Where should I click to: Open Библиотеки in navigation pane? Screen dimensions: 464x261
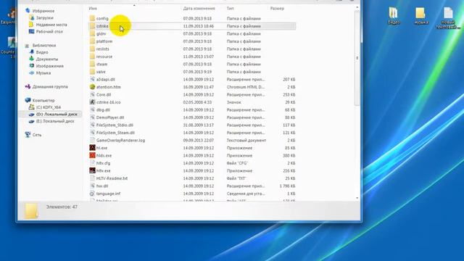[x=44, y=46]
